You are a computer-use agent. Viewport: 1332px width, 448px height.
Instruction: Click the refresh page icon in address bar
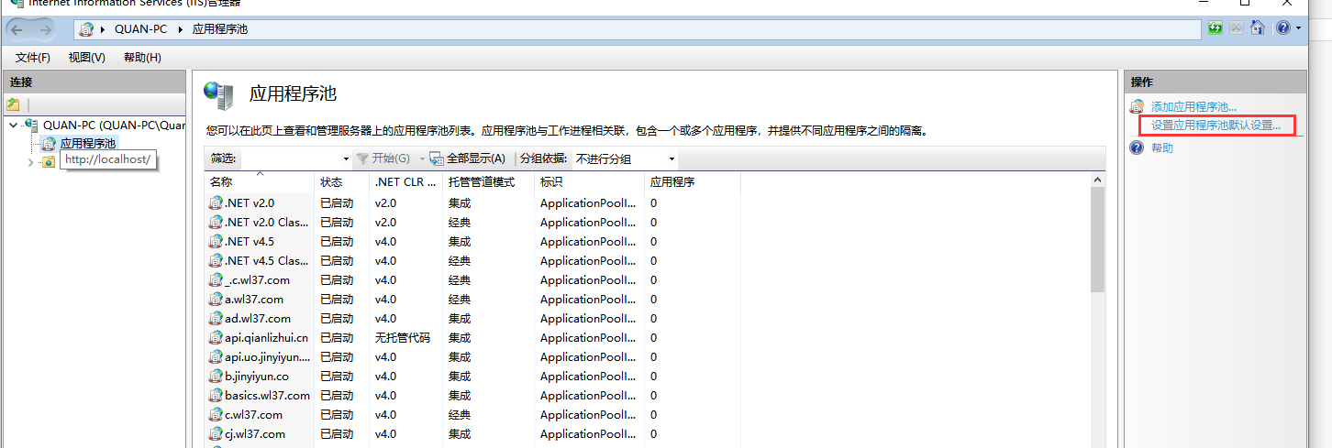pyautogui.click(x=1215, y=28)
